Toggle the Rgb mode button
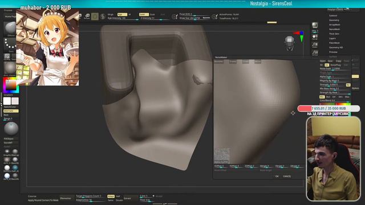 [122, 14]
